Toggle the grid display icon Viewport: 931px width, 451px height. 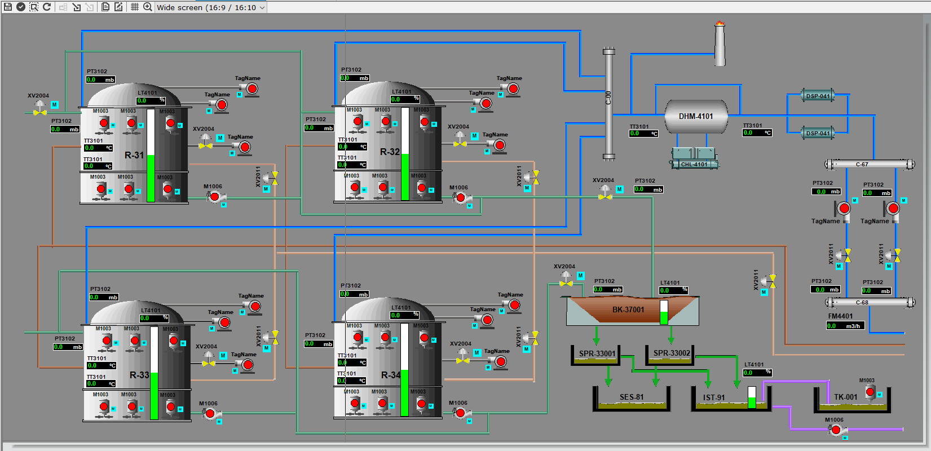[x=134, y=7]
